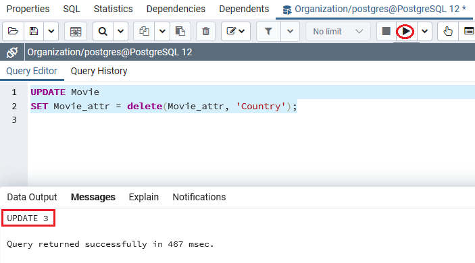Switch to SQL tab

[72, 9]
